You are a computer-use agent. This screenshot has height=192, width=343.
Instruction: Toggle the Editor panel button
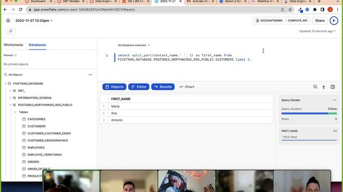coord(139,87)
